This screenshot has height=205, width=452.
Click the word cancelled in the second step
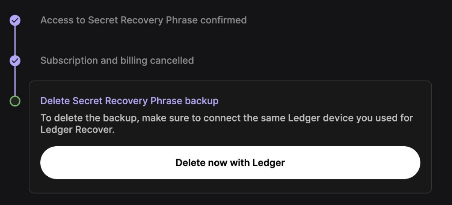(x=171, y=61)
